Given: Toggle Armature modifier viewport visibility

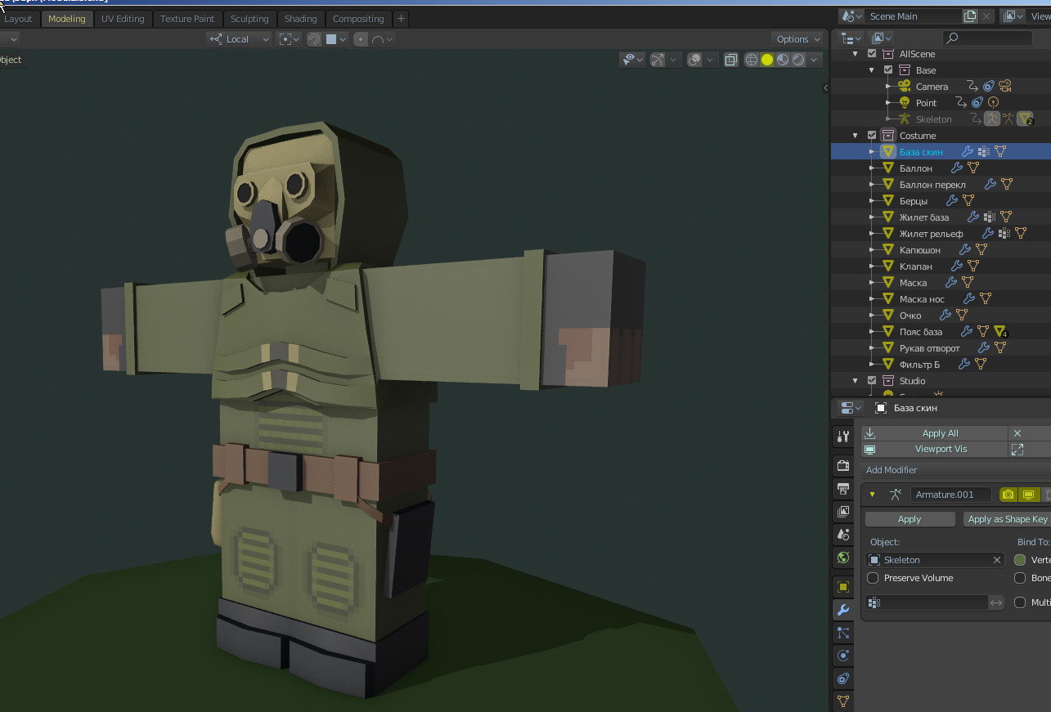Looking at the screenshot, I should point(1029,495).
